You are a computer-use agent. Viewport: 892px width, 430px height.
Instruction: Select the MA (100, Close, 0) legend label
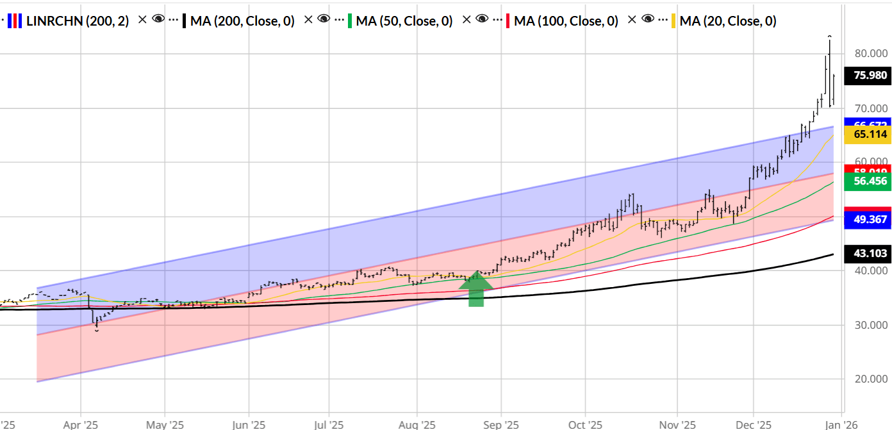point(567,21)
